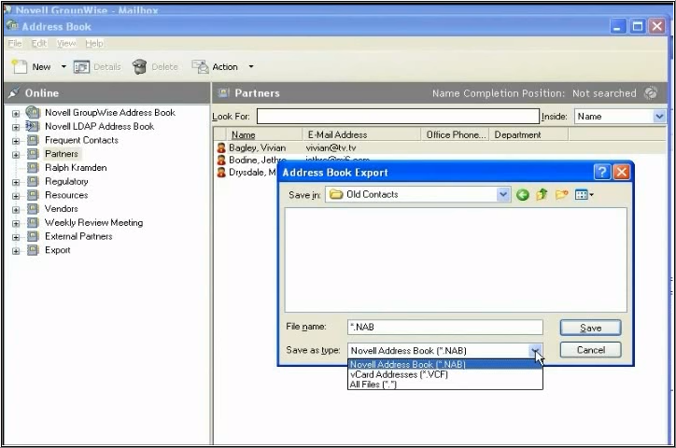Click the name completion search icon
Image resolution: width=676 pixels, height=448 pixels.
pyautogui.click(x=650, y=92)
